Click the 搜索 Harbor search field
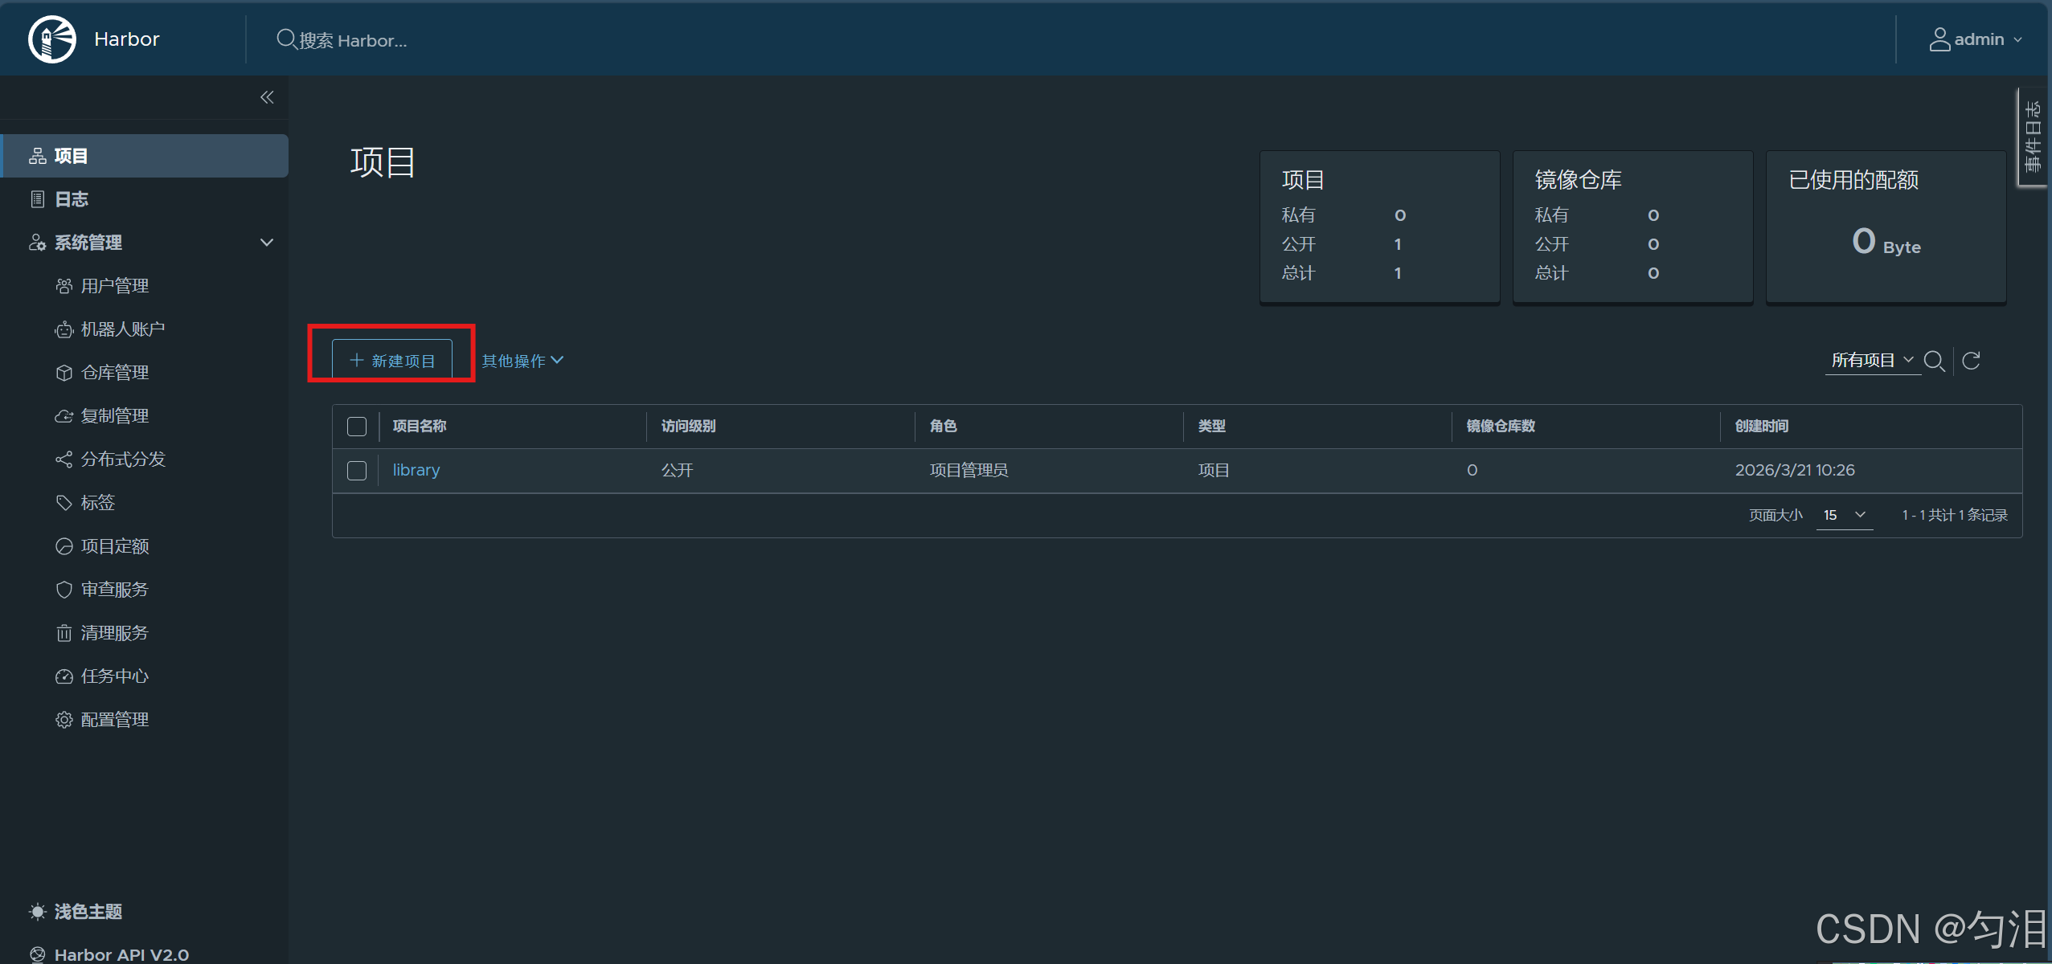 point(354,40)
